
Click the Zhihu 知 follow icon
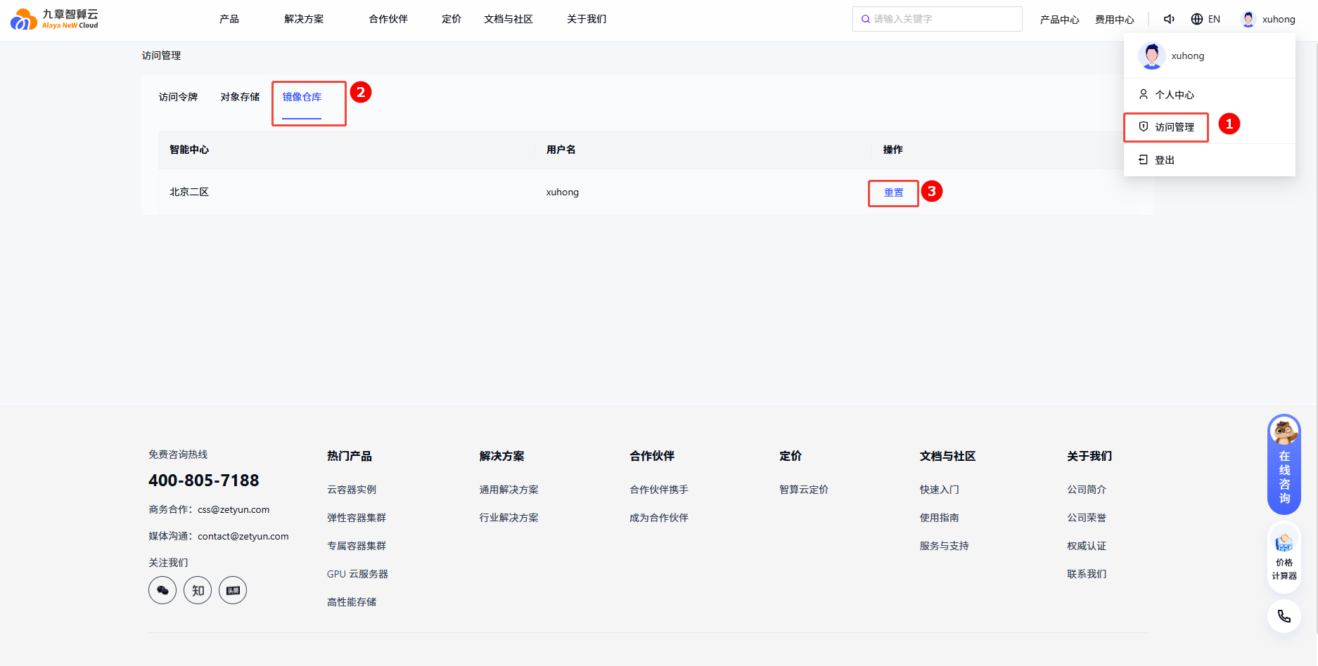click(198, 590)
